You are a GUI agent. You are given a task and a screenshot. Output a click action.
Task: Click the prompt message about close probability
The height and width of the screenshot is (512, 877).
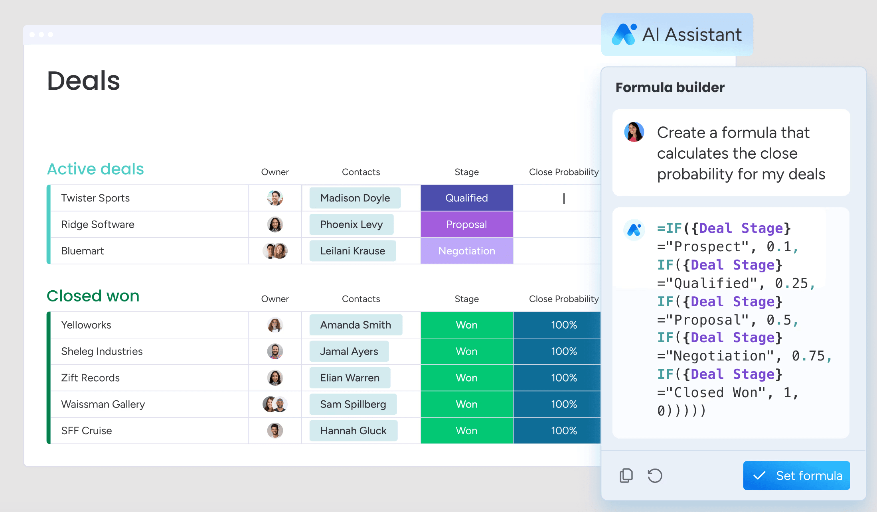[x=741, y=153]
